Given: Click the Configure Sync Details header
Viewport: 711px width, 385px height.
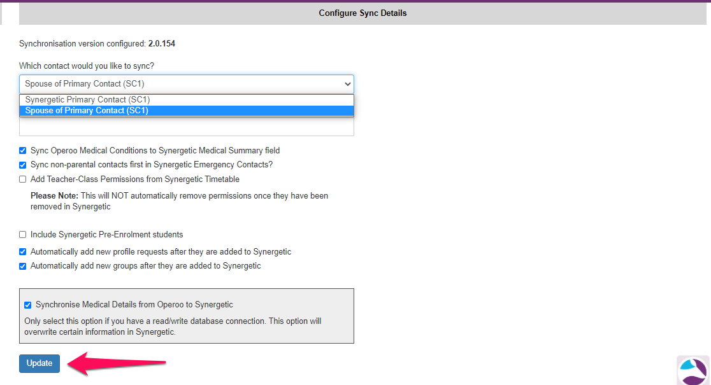Looking at the screenshot, I should click(x=363, y=13).
